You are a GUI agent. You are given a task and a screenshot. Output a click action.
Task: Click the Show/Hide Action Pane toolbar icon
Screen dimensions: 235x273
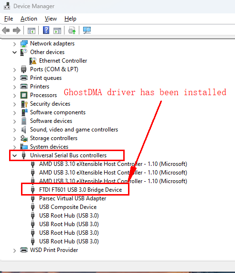pyautogui.click(x=57, y=31)
